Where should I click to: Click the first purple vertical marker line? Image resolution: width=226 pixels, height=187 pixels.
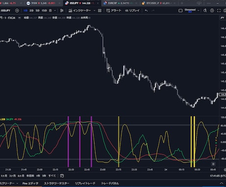tap(68, 142)
